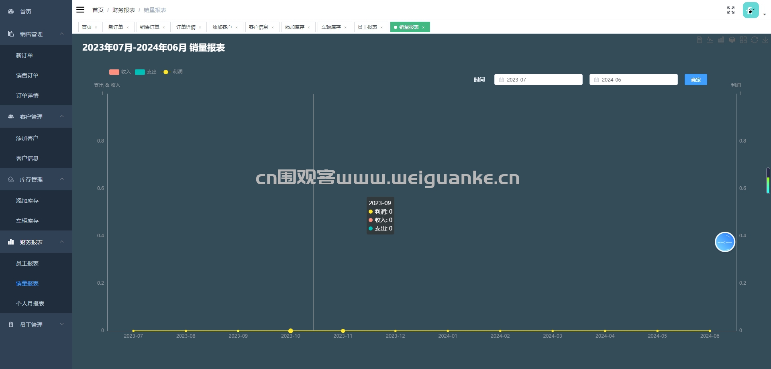Screen dimensions: 771x369
Task: Click the 2023-10 data point marker
Action: coord(291,331)
